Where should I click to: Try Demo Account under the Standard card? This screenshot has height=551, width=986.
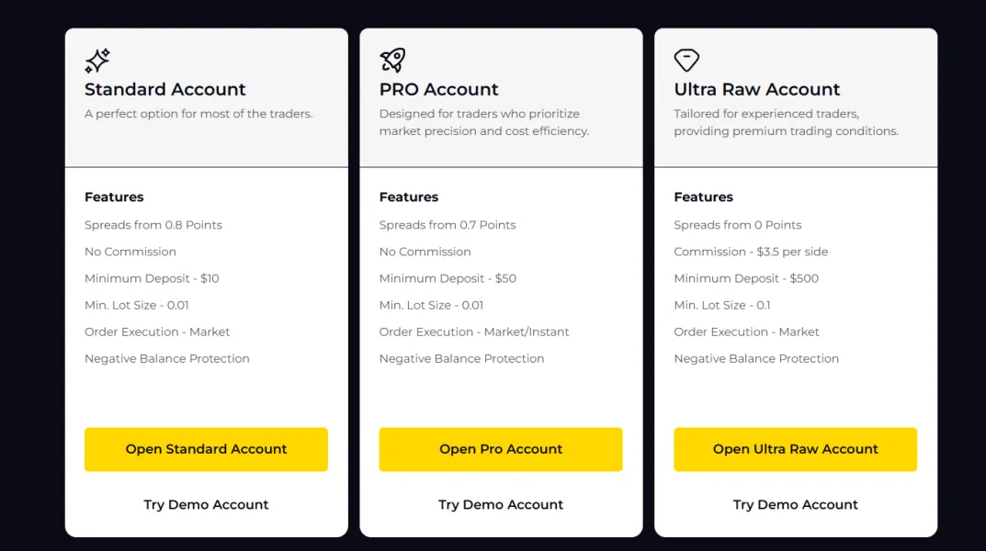coord(206,504)
